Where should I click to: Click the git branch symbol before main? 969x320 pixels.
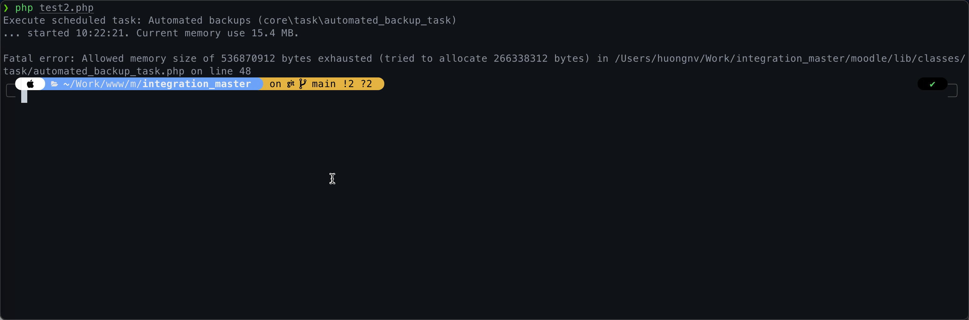click(303, 84)
